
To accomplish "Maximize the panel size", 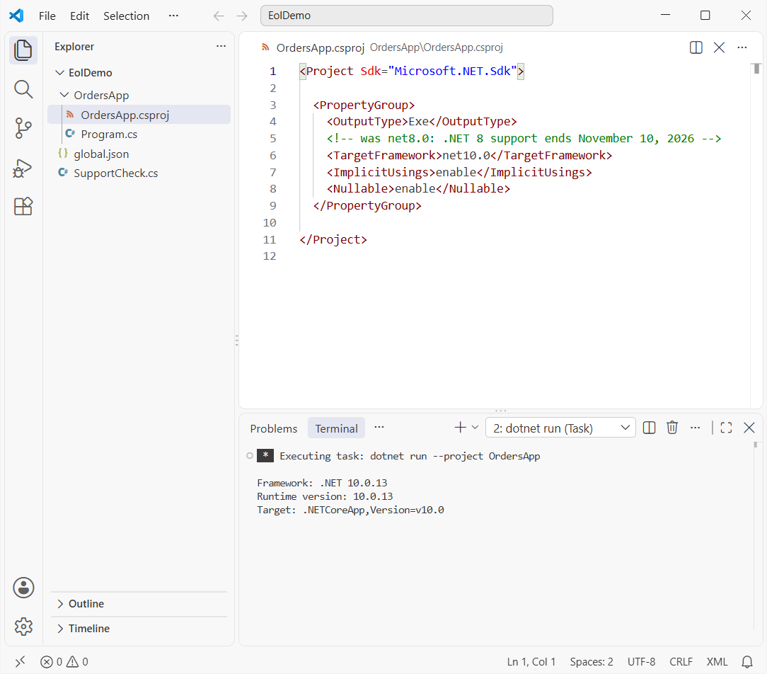I will (x=727, y=428).
